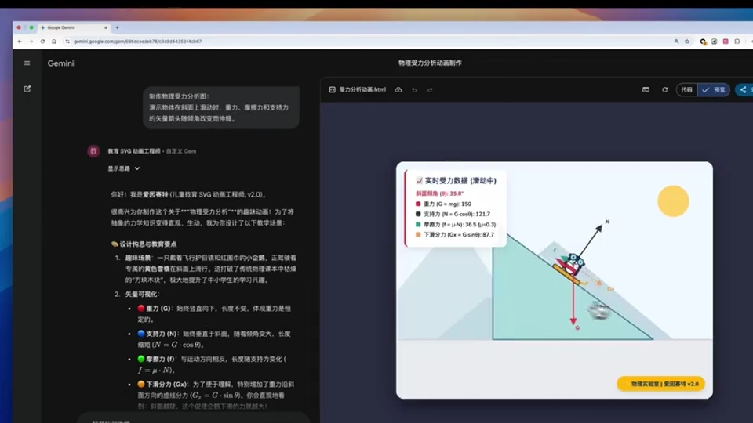This screenshot has width=753, height=423.
Task: Click the 物理受力分析动画制作 conversation title
Action: [430, 63]
